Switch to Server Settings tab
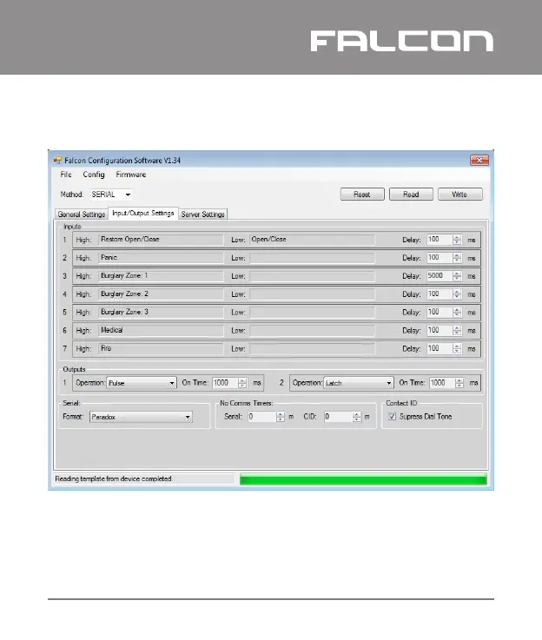This screenshot has width=542, height=640. [203, 214]
